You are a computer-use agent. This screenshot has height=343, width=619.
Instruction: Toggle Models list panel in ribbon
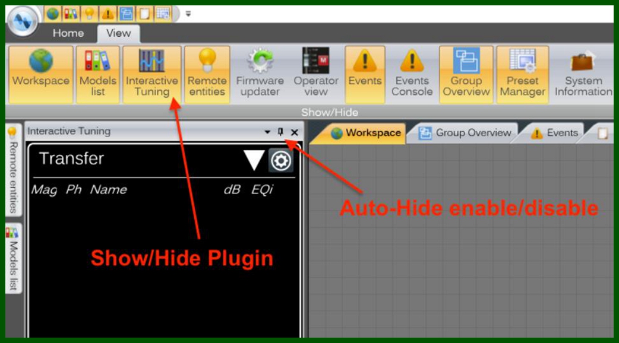pyautogui.click(x=98, y=75)
